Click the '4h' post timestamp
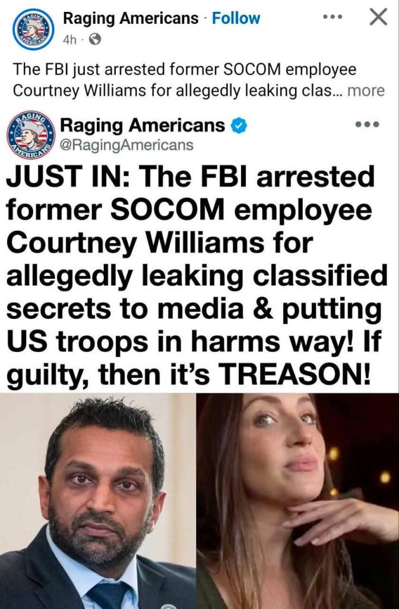The width and height of the screenshot is (399, 609). [x=69, y=40]
